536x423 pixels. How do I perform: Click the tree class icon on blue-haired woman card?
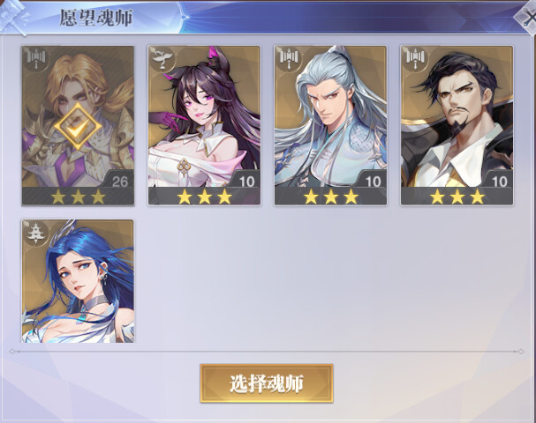pos(36,233)
